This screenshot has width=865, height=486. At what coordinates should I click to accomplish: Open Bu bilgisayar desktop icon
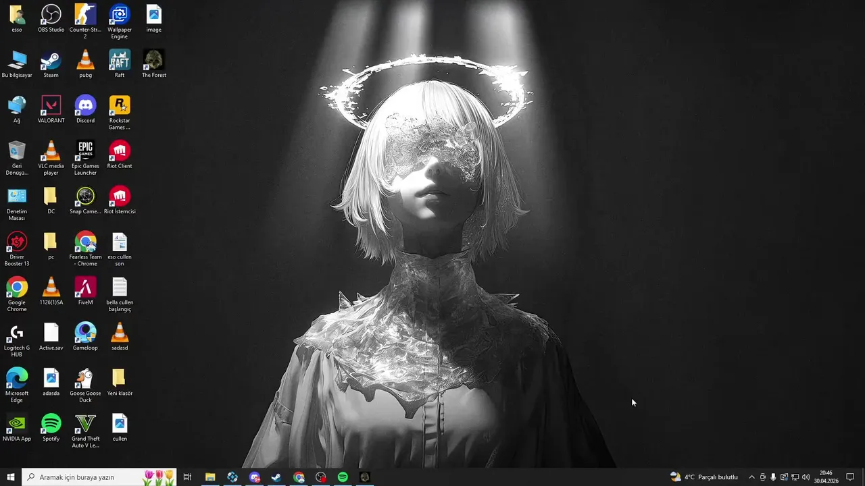(17, 63)
